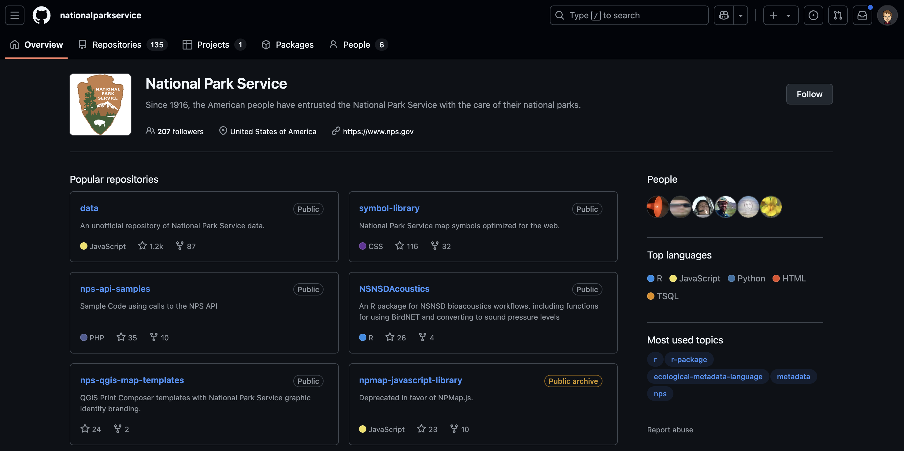Open the NSNSDAcoustics repository
Viewport: 904px width, 451px height.
394,289
